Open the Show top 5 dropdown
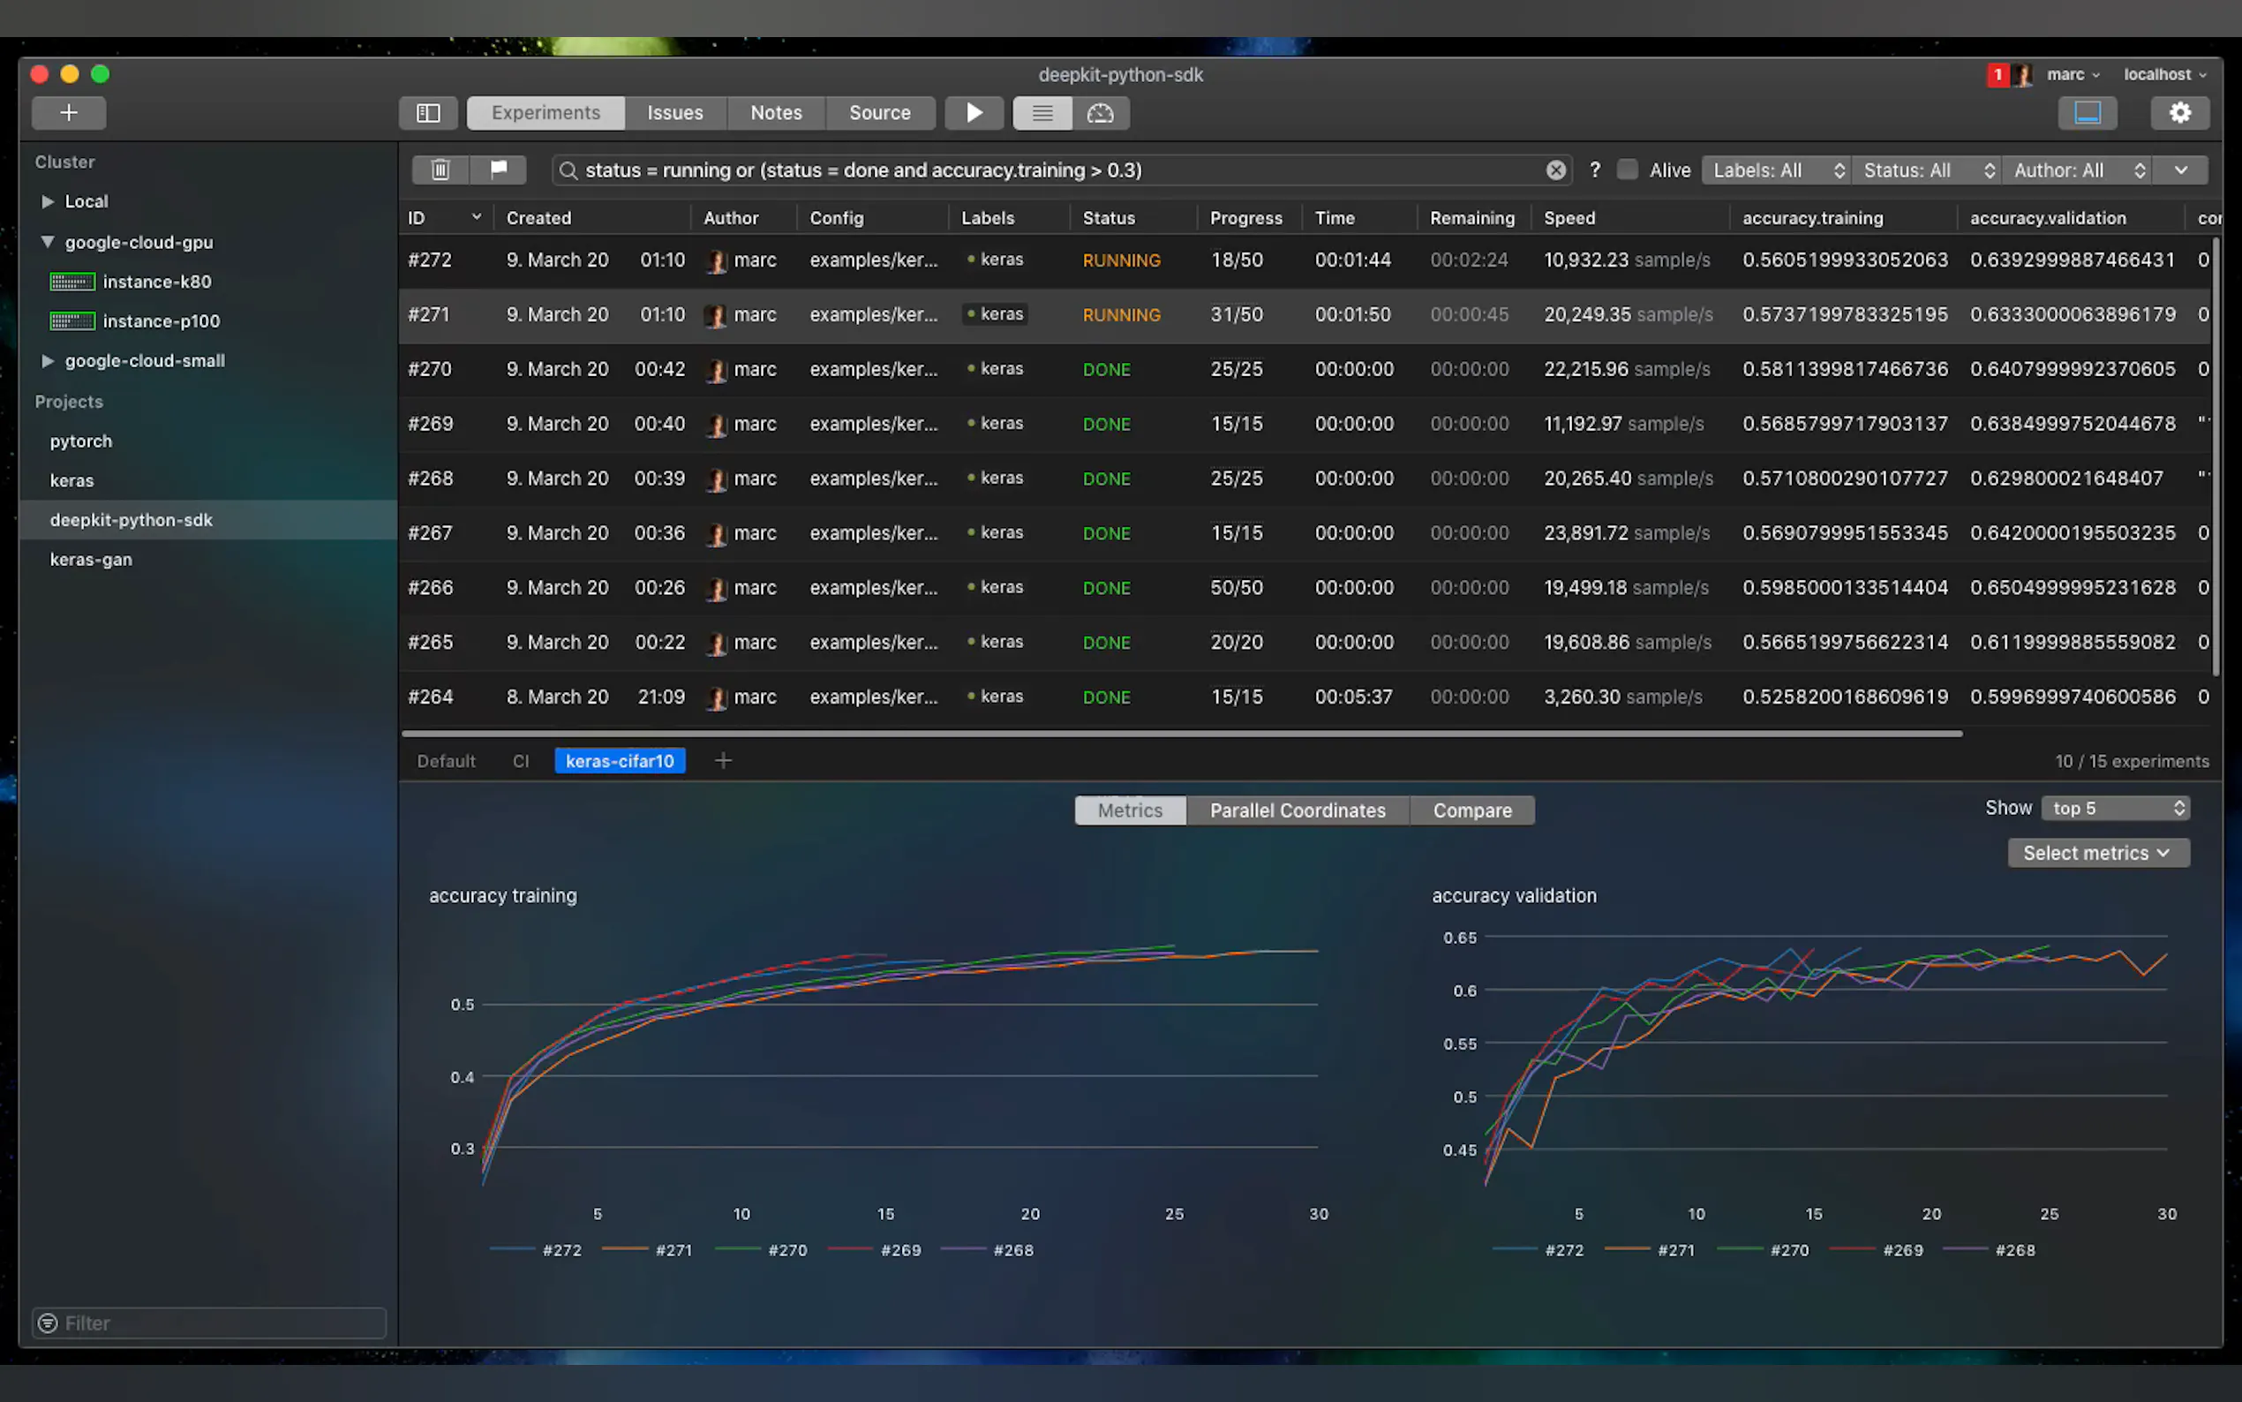Viewport: 2242px width, 1402px height. pos(2115,809)
